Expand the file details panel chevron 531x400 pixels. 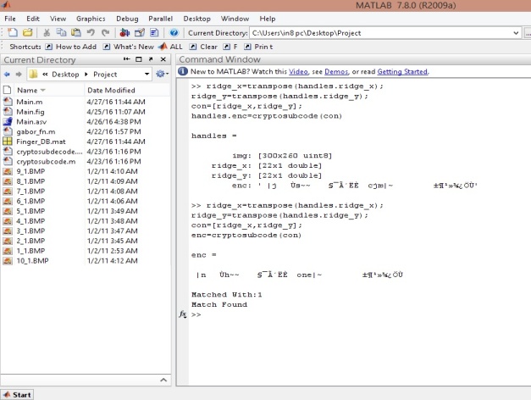163,380
